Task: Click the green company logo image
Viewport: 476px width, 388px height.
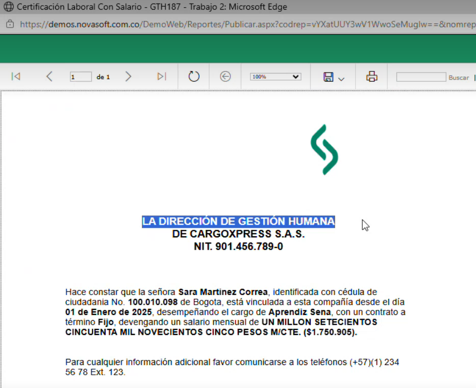Action: point(324,150)
